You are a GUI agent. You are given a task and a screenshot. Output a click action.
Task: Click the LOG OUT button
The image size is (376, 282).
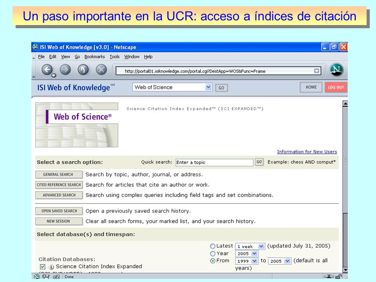pos(336,87)
